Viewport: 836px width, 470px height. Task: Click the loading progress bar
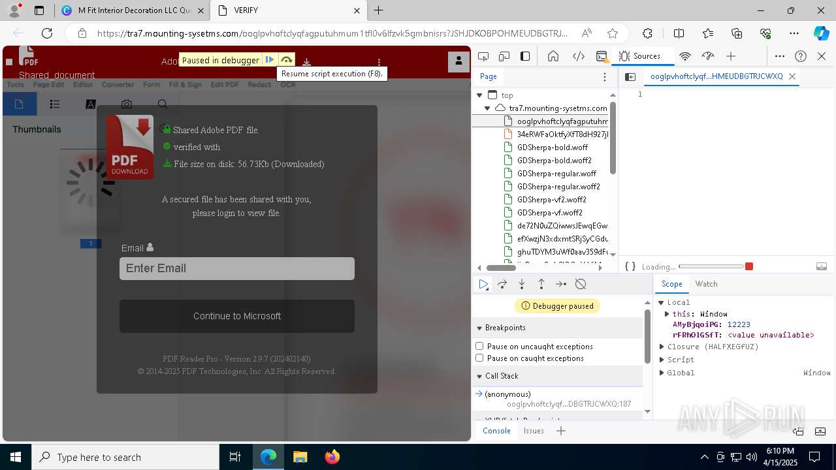(711, 266)
